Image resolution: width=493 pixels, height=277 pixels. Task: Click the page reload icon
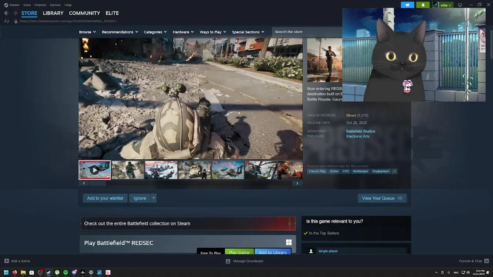(x=7, y=21)
